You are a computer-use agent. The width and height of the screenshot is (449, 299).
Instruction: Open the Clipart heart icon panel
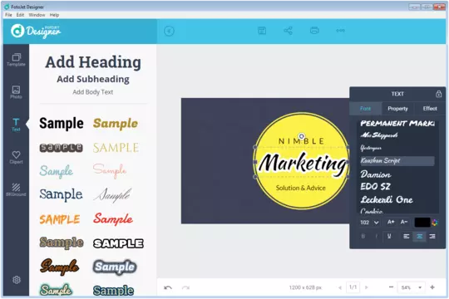(16, 157)
